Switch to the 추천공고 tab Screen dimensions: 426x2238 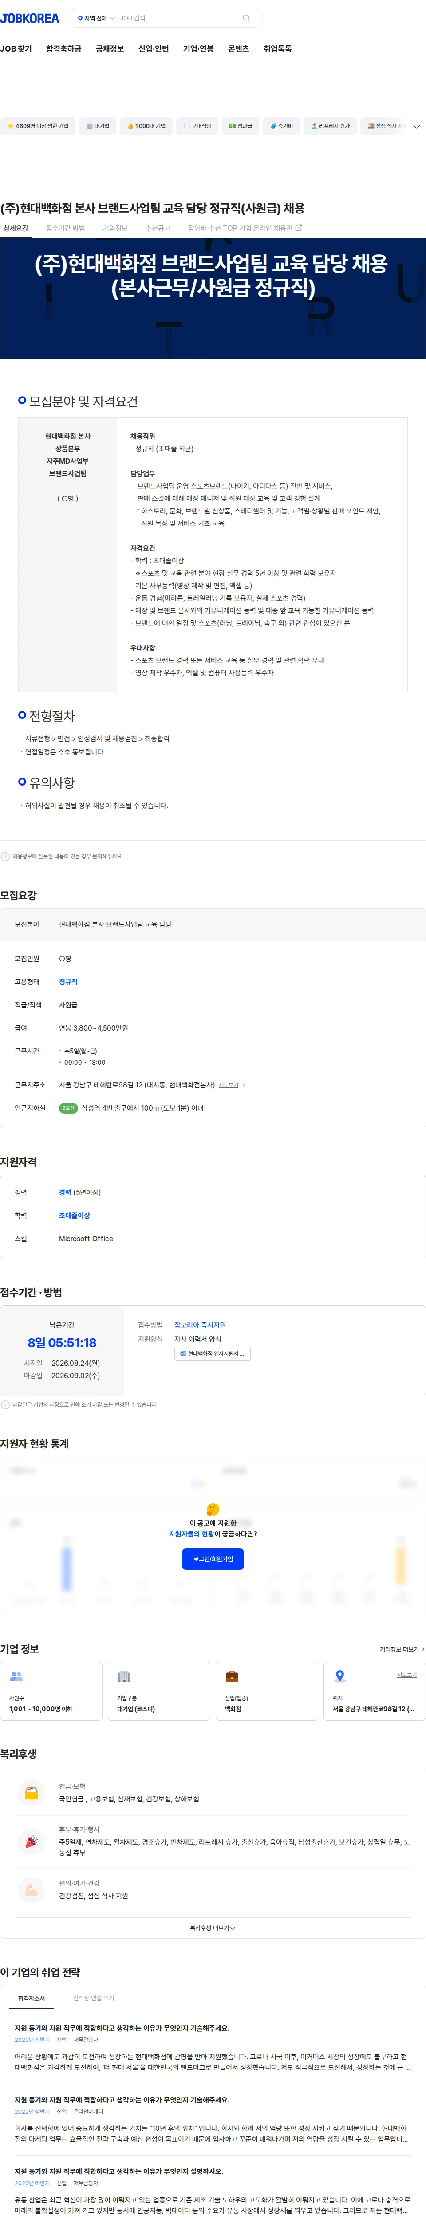tap(158, 229)
